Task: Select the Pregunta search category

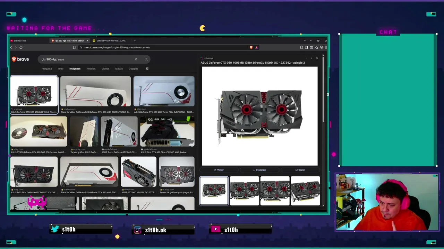Action: [47, 68]
